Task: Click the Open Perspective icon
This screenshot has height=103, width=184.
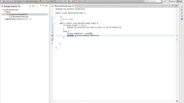Action: pyautogui.click(x=165, y=1)
